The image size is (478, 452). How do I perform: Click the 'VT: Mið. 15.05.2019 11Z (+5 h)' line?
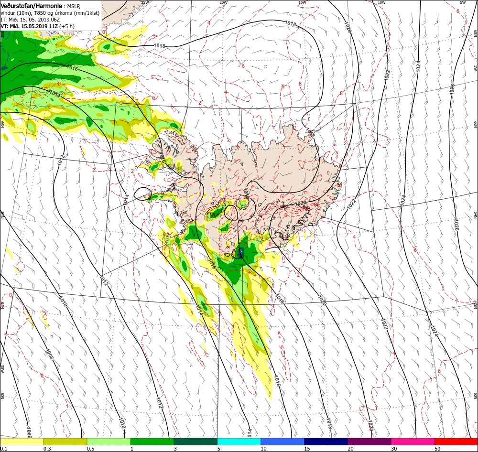(x=37, y=26)
